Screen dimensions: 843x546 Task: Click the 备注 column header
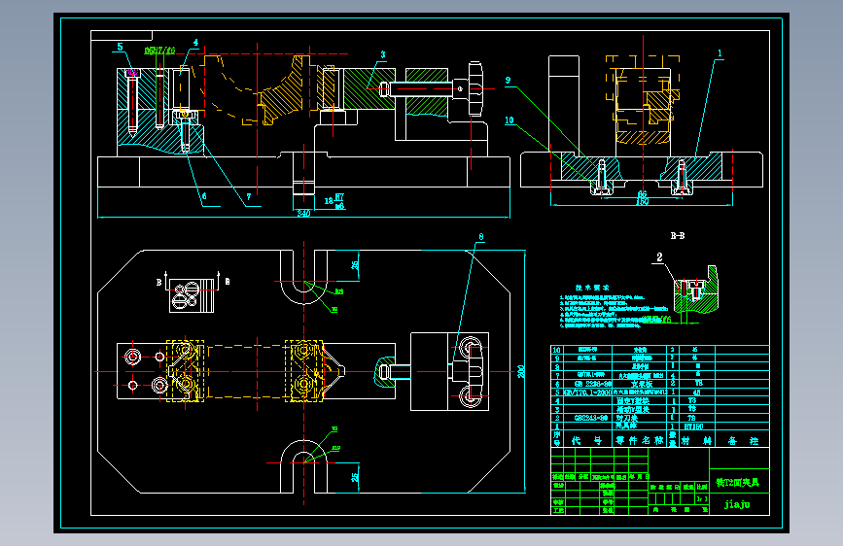(x=743, y=441)
